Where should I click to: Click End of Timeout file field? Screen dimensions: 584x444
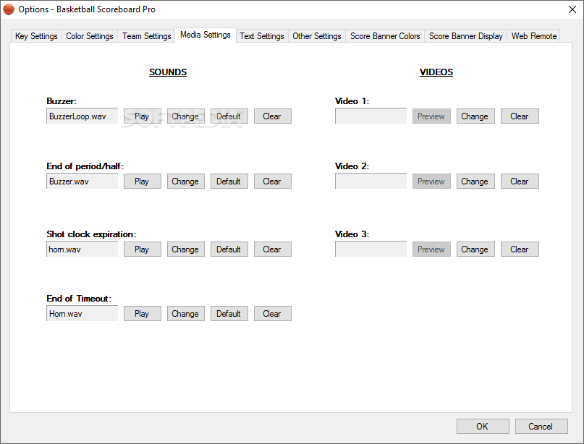click(82, 313)
